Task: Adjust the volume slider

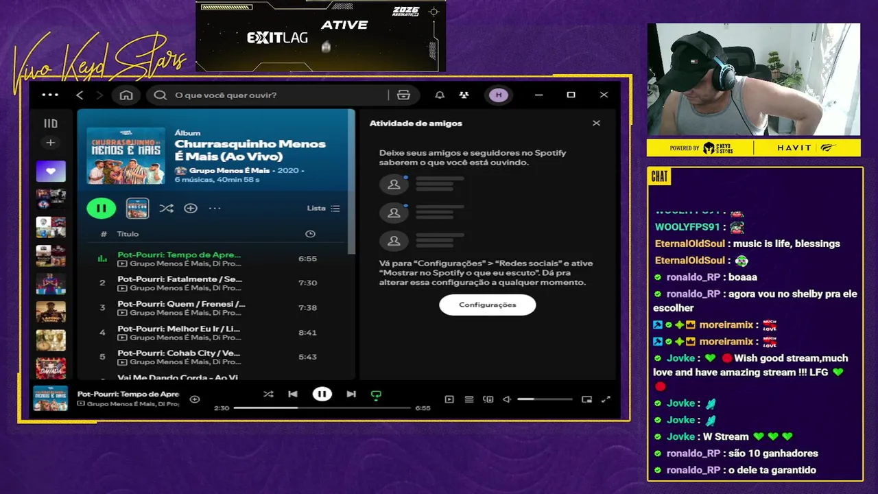Action: click(x=545, y=399)
